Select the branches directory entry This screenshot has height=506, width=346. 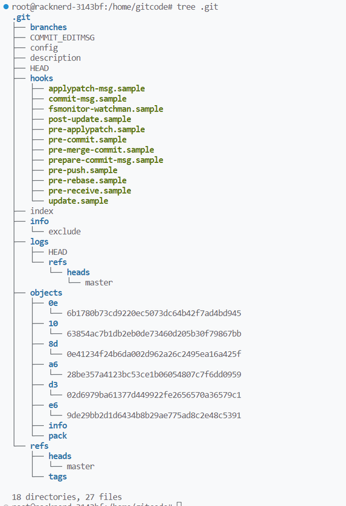point(48,27)
